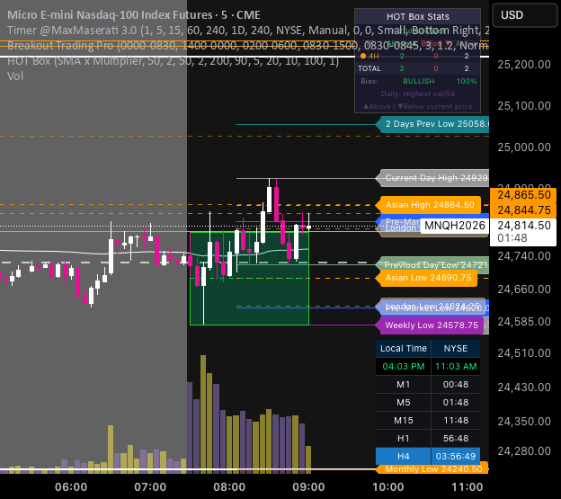The height and width of the screenshot is (499, 561).
Task: Click 24,280.00 on the price axis
Action: pyautogui.click(x=524, y=450)
